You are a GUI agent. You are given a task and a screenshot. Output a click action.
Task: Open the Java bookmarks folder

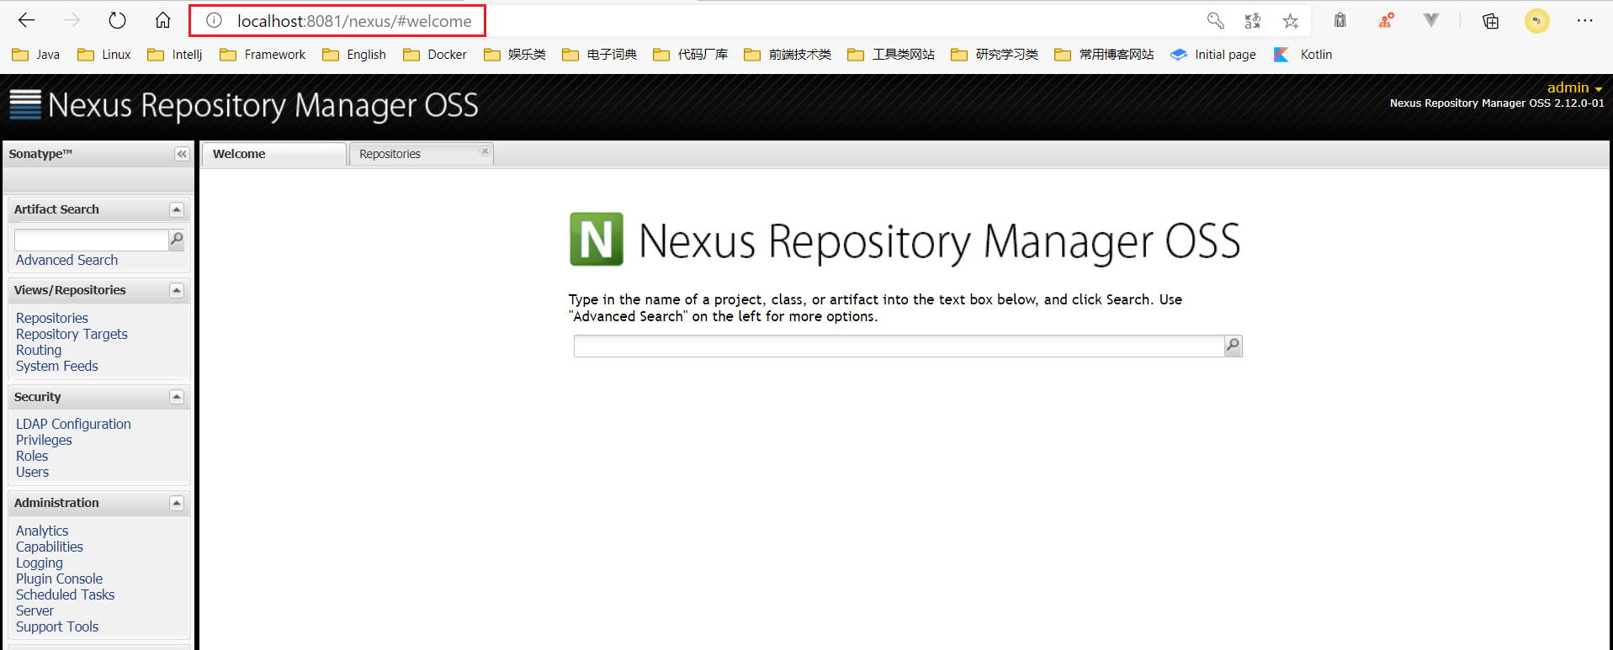click(36, 55)
